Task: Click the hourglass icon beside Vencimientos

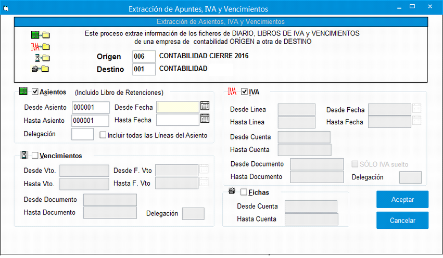Action: click(x=24, y=154)
